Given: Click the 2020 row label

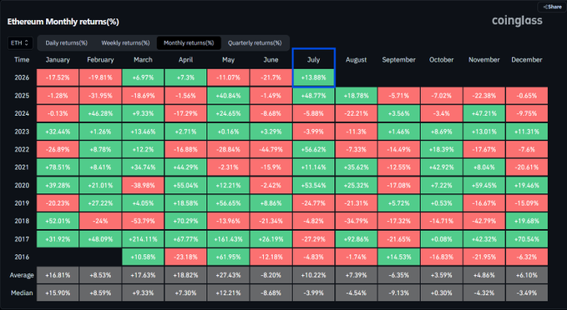Looking at the screenshot, I should (22, 185).
